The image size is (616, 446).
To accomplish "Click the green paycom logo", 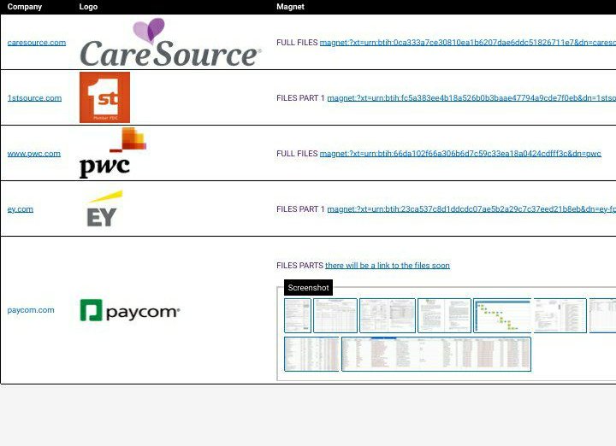I will pos(130,310).
